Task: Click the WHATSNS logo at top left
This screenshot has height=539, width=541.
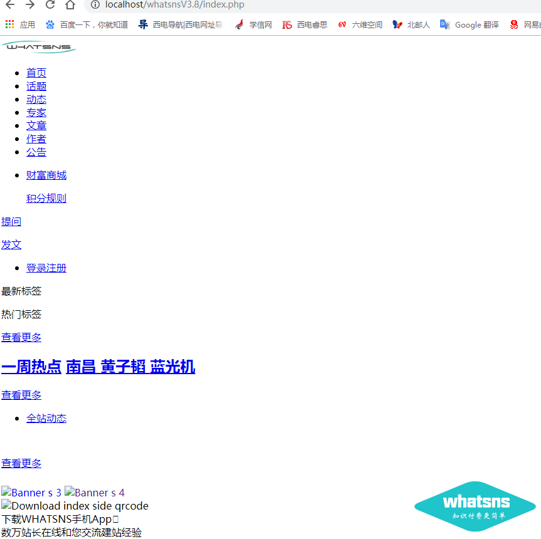Action: click(39, 47)
